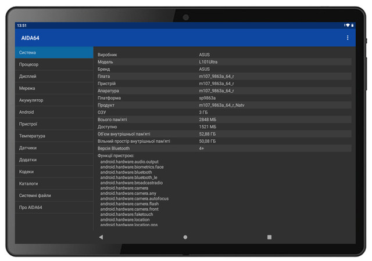Select the Додатки sidebar entry
Image resolution: width=372 pixels, height=261 pixels.
tap(54, 159)
